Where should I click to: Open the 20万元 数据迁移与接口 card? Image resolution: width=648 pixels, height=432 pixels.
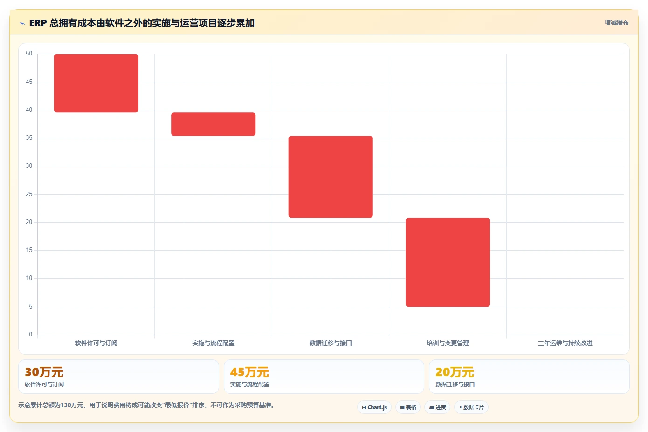click(529, 377)
